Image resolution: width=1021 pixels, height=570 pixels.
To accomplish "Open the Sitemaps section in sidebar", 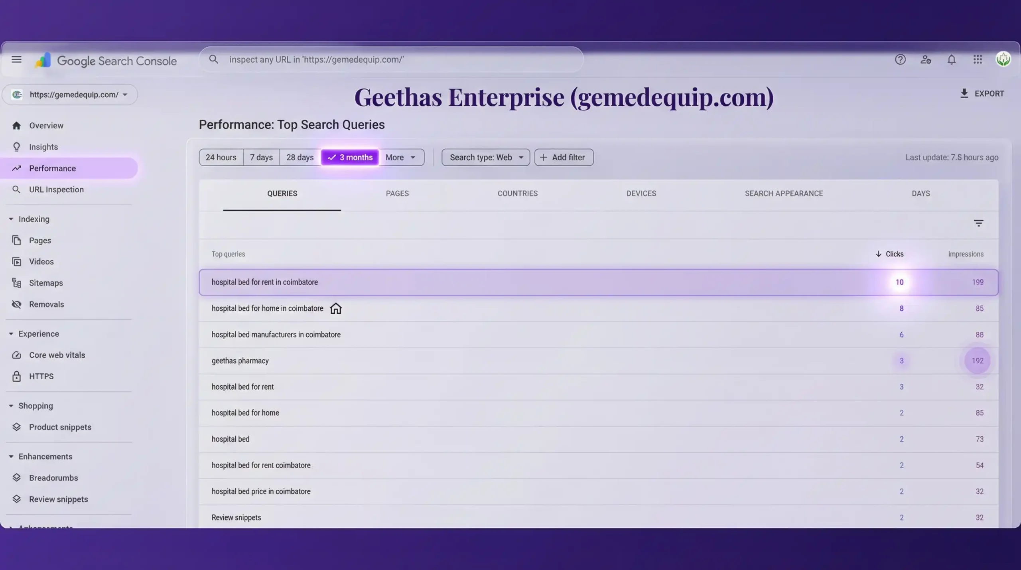I will (x=45, y=282).
